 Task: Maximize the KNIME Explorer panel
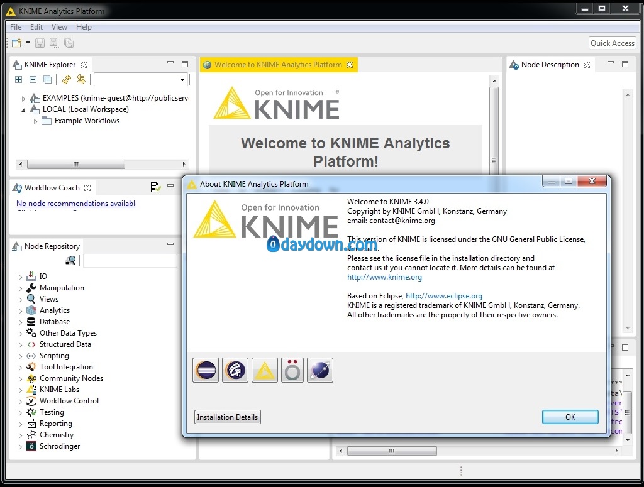click(x=185, y=64)
